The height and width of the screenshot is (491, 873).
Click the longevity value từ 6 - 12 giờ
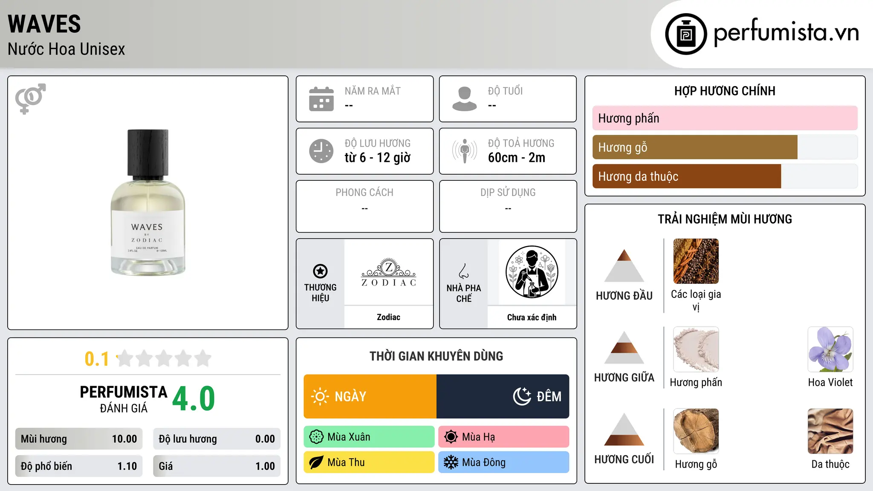pyautogui.click(x=378, y=158)
